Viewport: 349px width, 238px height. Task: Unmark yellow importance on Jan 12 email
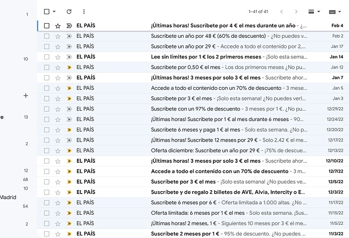pos(69,68)
